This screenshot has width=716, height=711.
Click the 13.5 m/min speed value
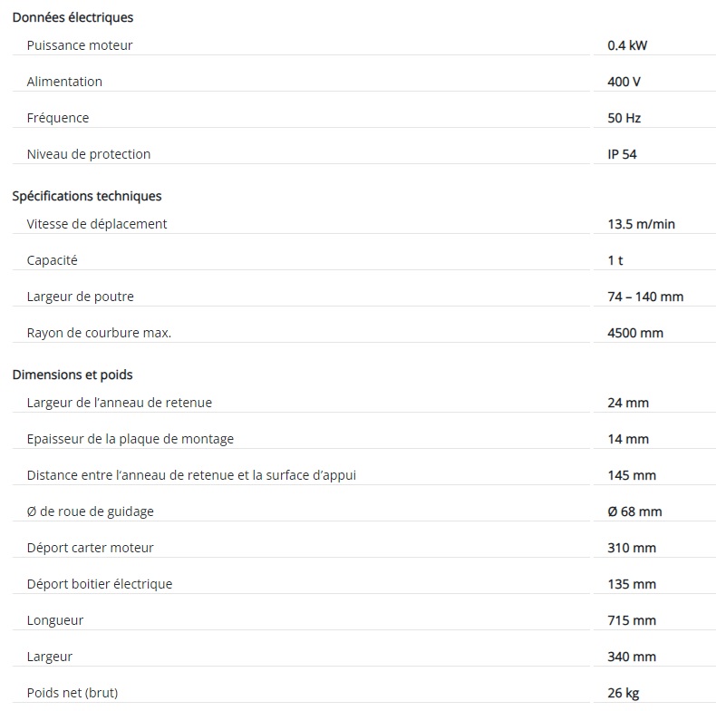tap(641, 224)
